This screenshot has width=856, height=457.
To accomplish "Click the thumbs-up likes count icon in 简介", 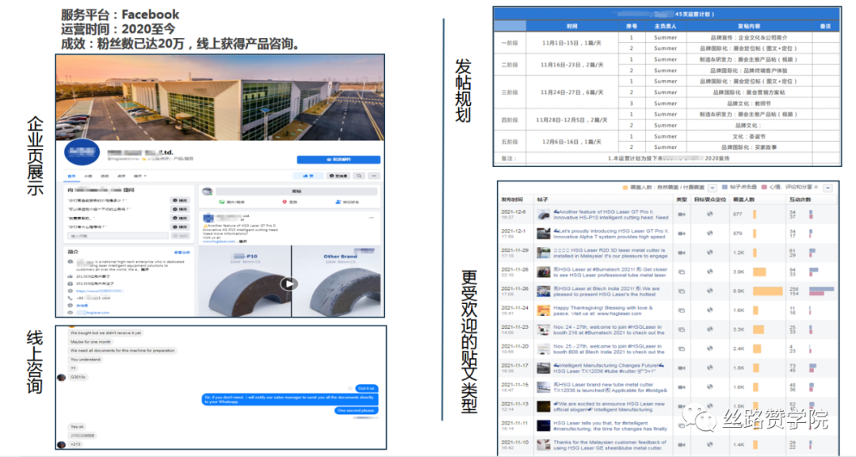I will 71,276.
